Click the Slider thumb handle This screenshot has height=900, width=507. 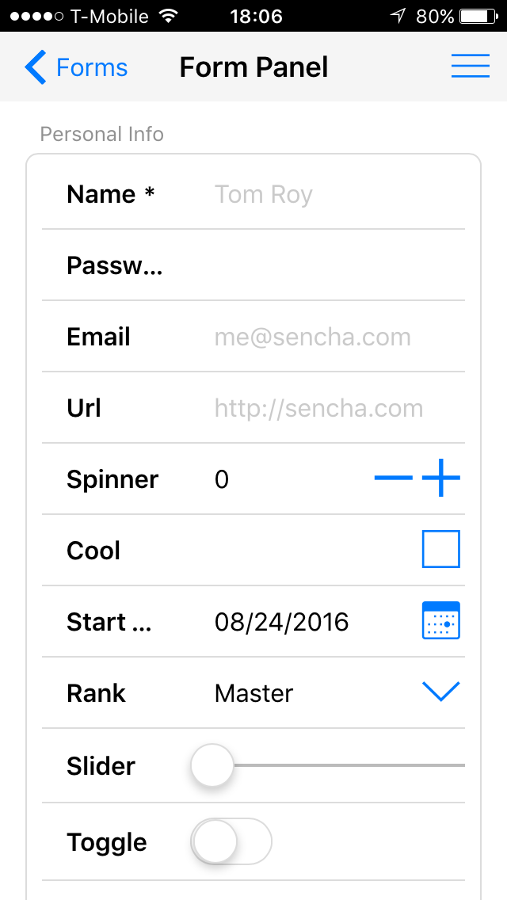point(212,765)
